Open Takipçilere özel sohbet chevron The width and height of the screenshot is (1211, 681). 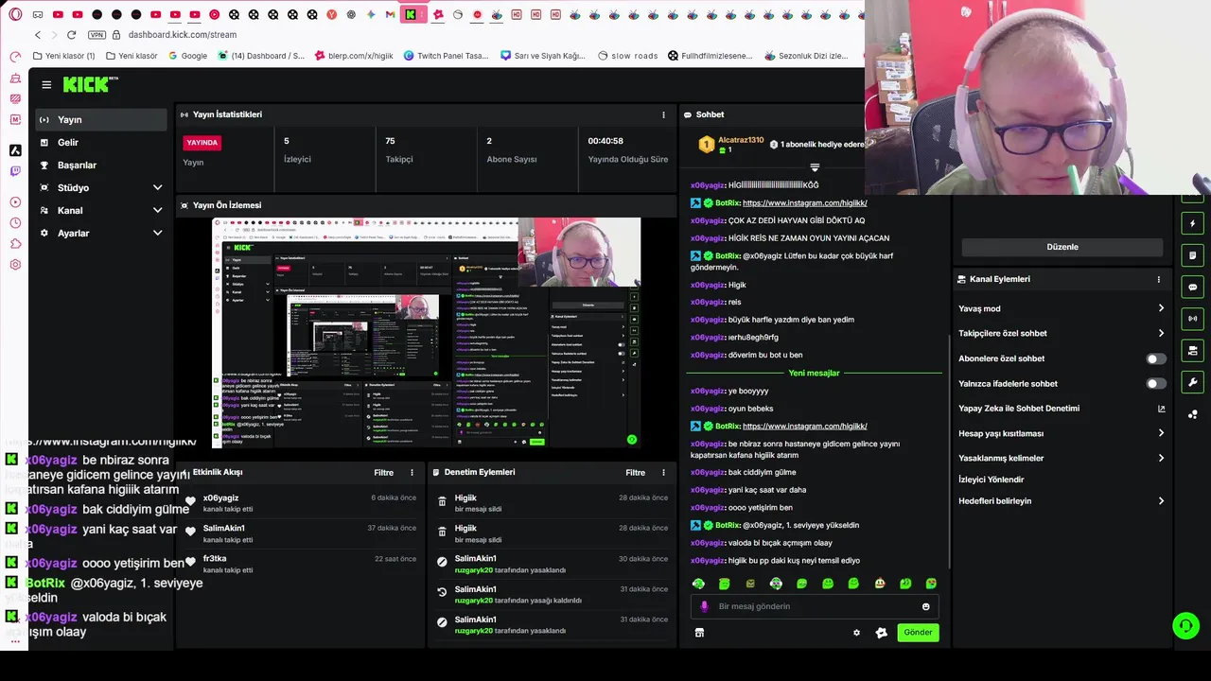(1161, 333)
